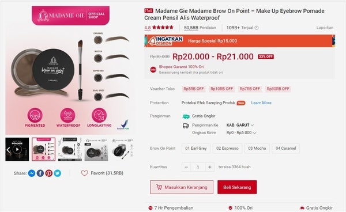Click the heart Favorit icon
Viewport: 346px width, 212px height.
click(84, 173)
